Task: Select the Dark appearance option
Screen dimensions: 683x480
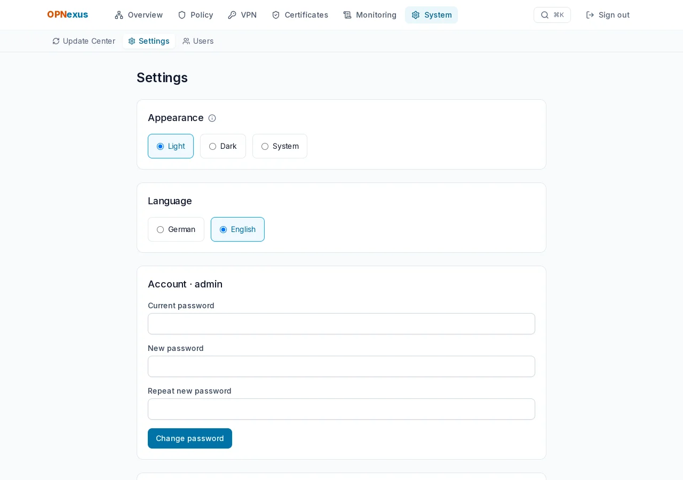Action: (223, 146)
